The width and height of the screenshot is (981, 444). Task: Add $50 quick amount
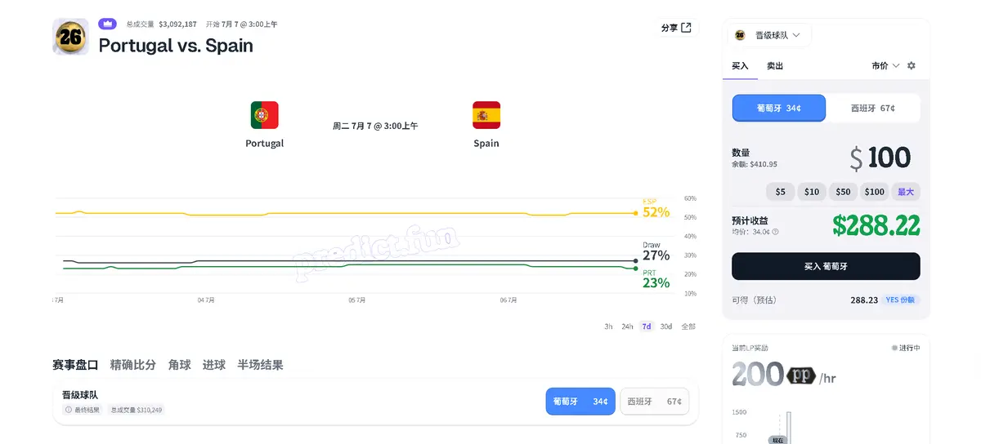(x=843, y=192)
